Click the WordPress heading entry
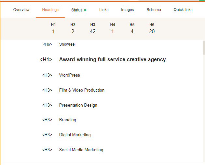 tap(69, 75)
